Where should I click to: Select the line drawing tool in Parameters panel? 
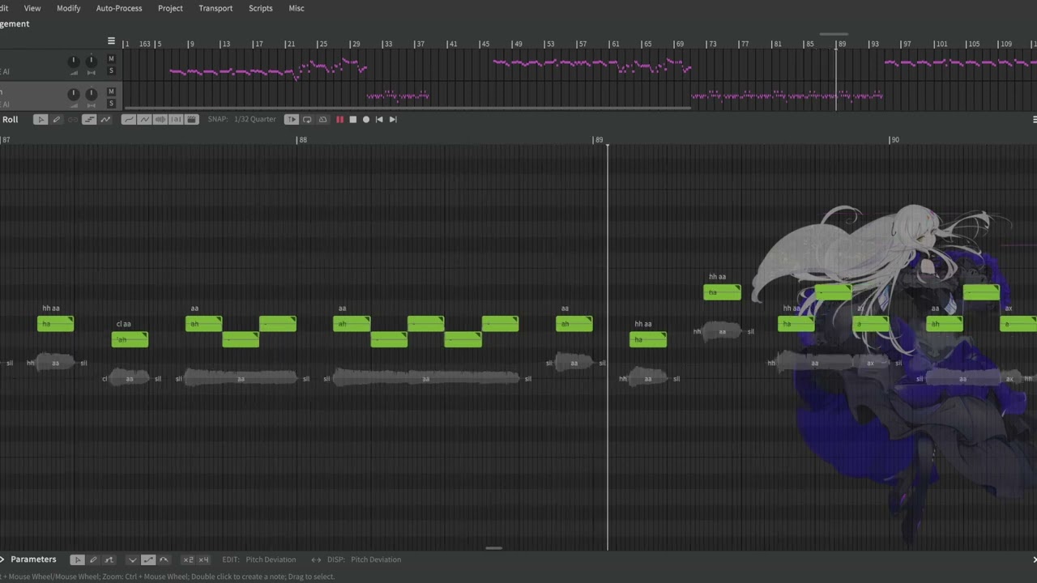(109, 560)
